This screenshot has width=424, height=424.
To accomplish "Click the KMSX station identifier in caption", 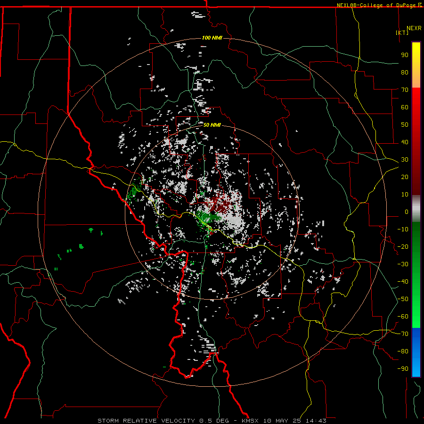I will [250, 421].
